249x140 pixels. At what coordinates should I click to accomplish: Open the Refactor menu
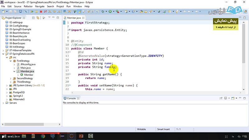pyautogui.click(x=28, y=6)
